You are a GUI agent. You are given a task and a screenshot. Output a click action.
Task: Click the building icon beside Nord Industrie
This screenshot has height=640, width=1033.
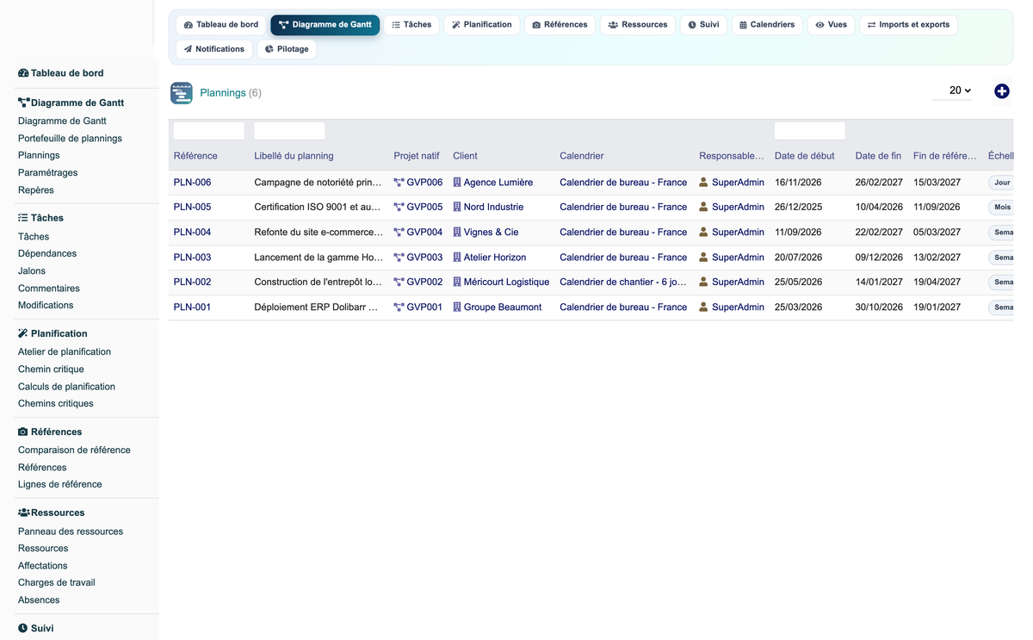tap(457, 208)
